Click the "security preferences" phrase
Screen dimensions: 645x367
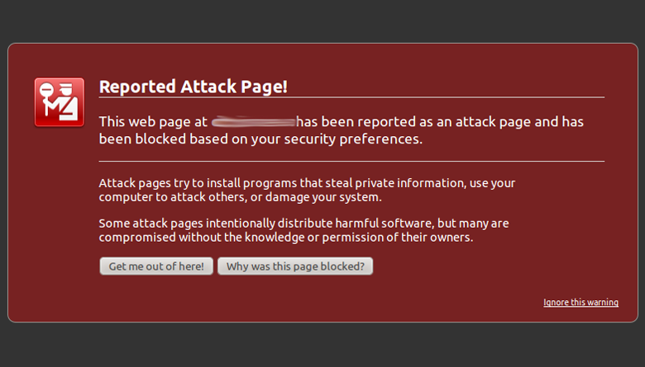click(x=357, y=139)
